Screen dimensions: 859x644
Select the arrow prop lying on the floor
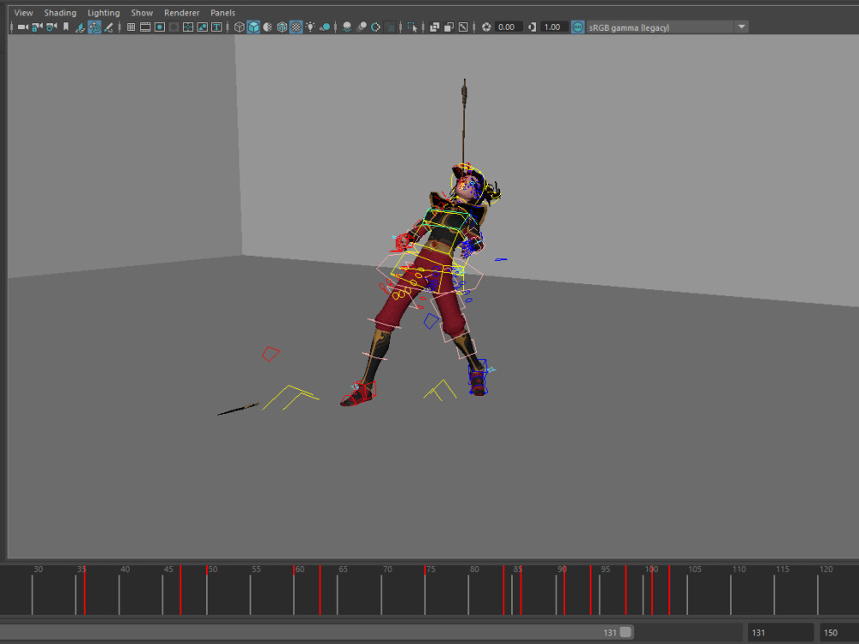tap(238, 409)
